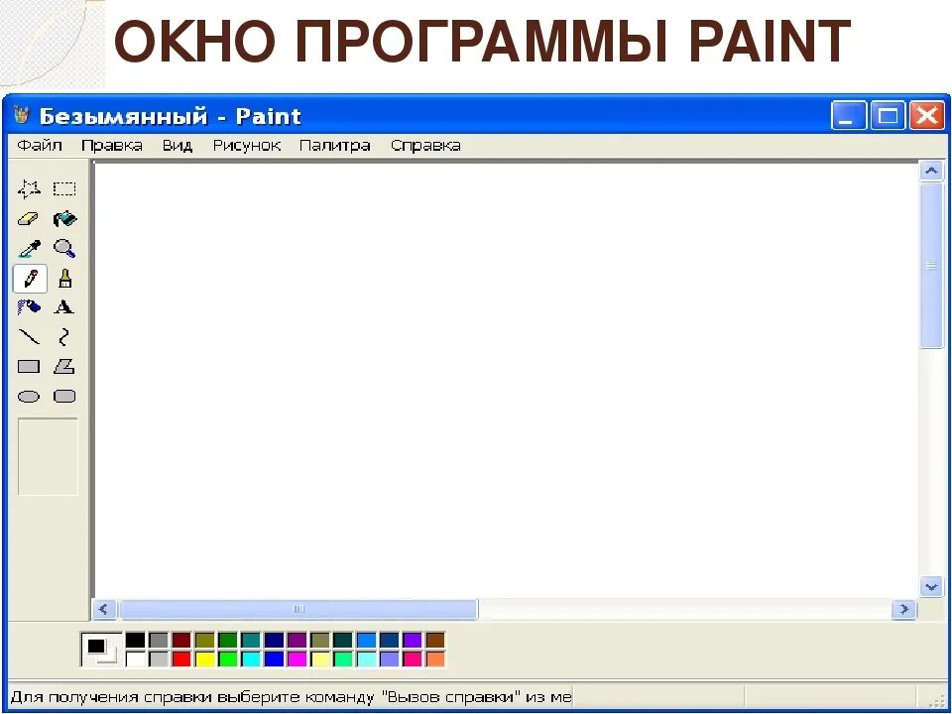Open the Вид menu
Viewport: 952px width, 714px height.
[178, 146]
